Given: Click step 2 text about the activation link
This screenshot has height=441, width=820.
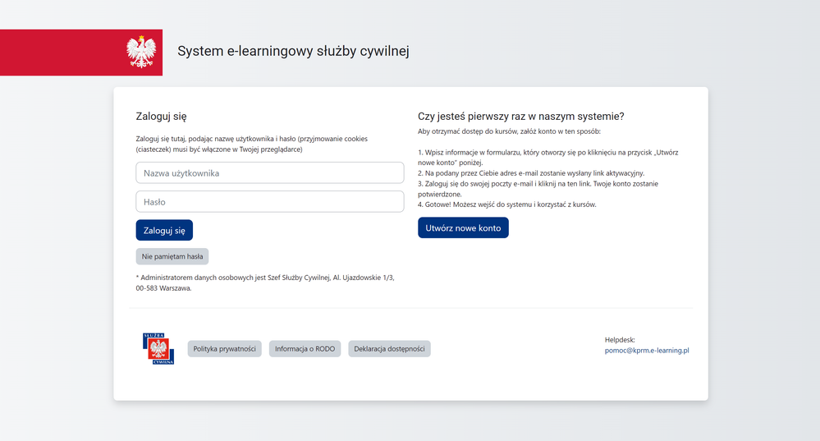Looking at the screenshot, I should 531,173.
